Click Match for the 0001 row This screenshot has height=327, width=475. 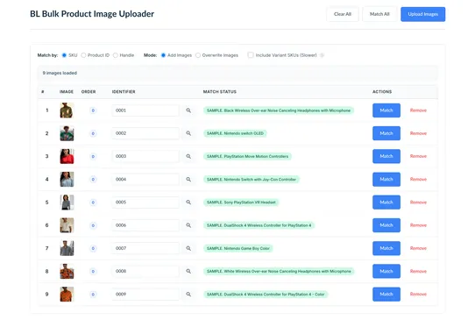386,110
